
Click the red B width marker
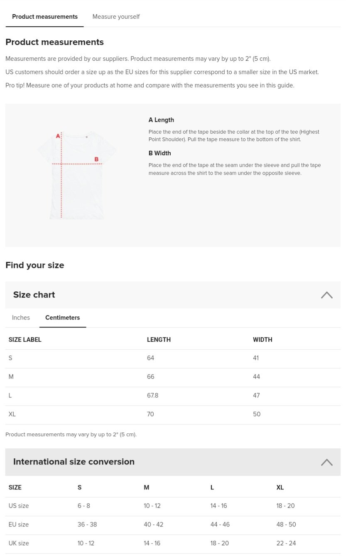pos(96,159)
